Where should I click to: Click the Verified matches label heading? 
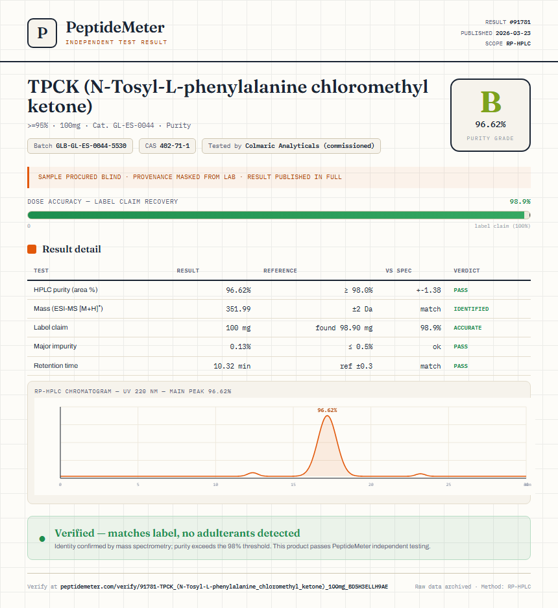(177, 533)
